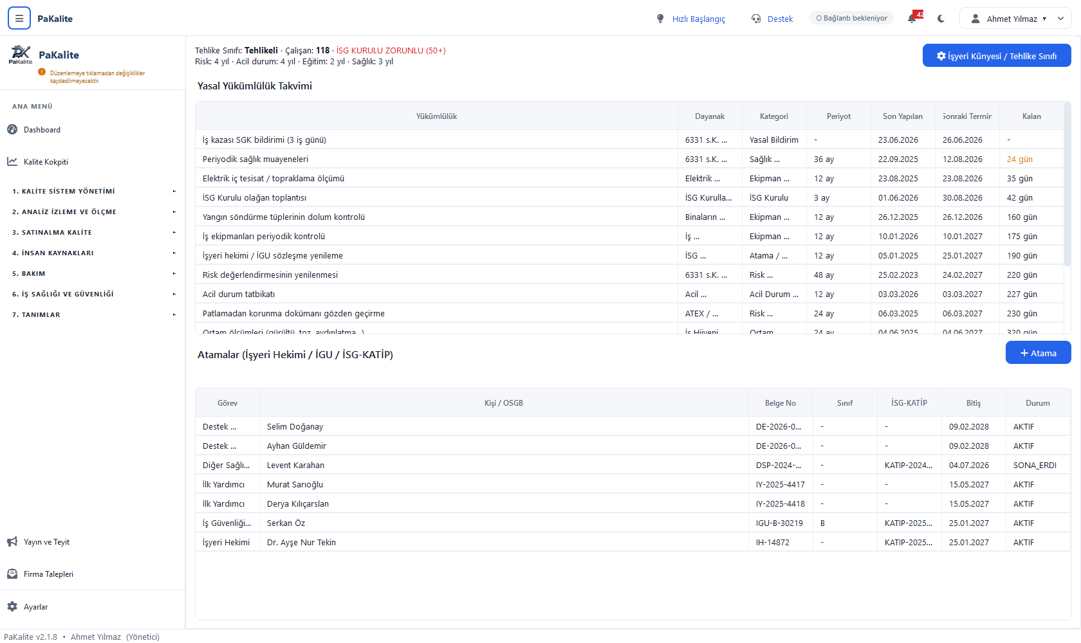This screenshot has height=643, width=1081.
Task: Select row Periyodik sağlık muayeneleri
Action: point(629,159)
